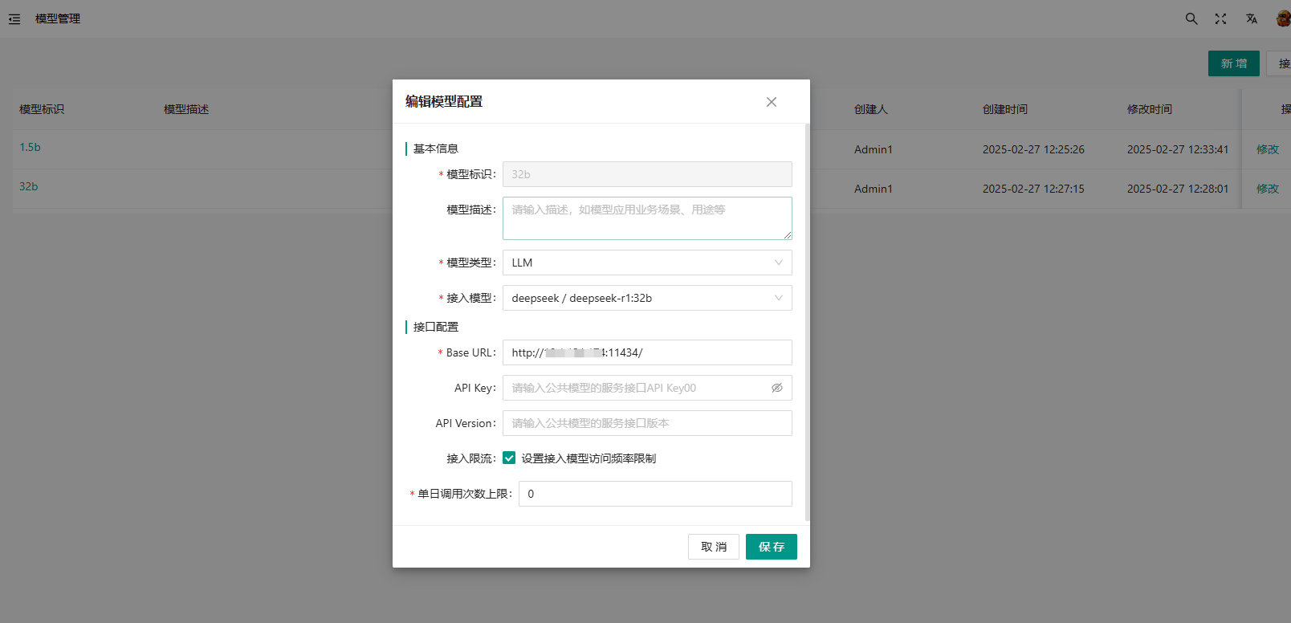Screen dimensions: 1291x623
Task: Open the 32b model link
Action: [29, 186]
